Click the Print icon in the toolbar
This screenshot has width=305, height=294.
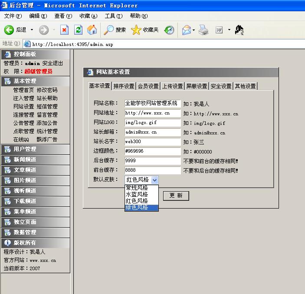click(x=203, y=30)
